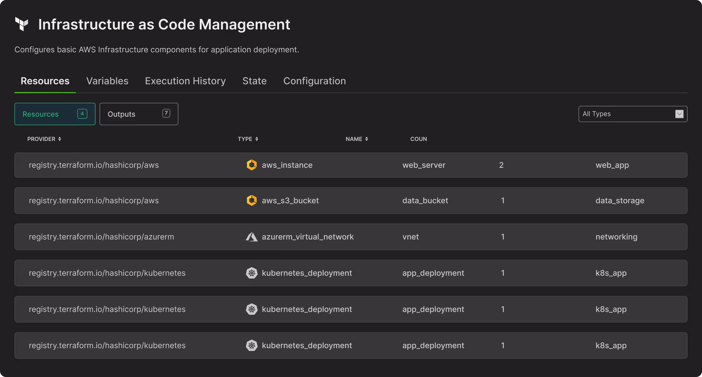
Task: Open the State tab
Action: click(x=255, y=81)
